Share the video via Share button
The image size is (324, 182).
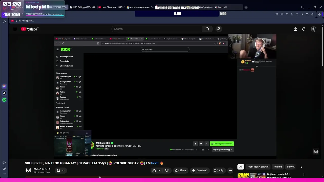[x=180, y=170]
